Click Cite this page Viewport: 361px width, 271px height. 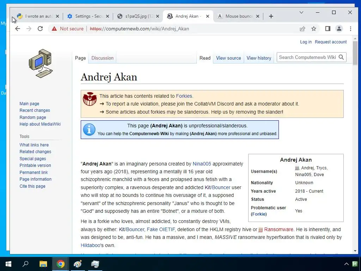32,186
